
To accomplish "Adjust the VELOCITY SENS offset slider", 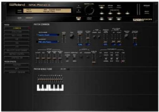I will pyautogui.click(x=60, y=59).
